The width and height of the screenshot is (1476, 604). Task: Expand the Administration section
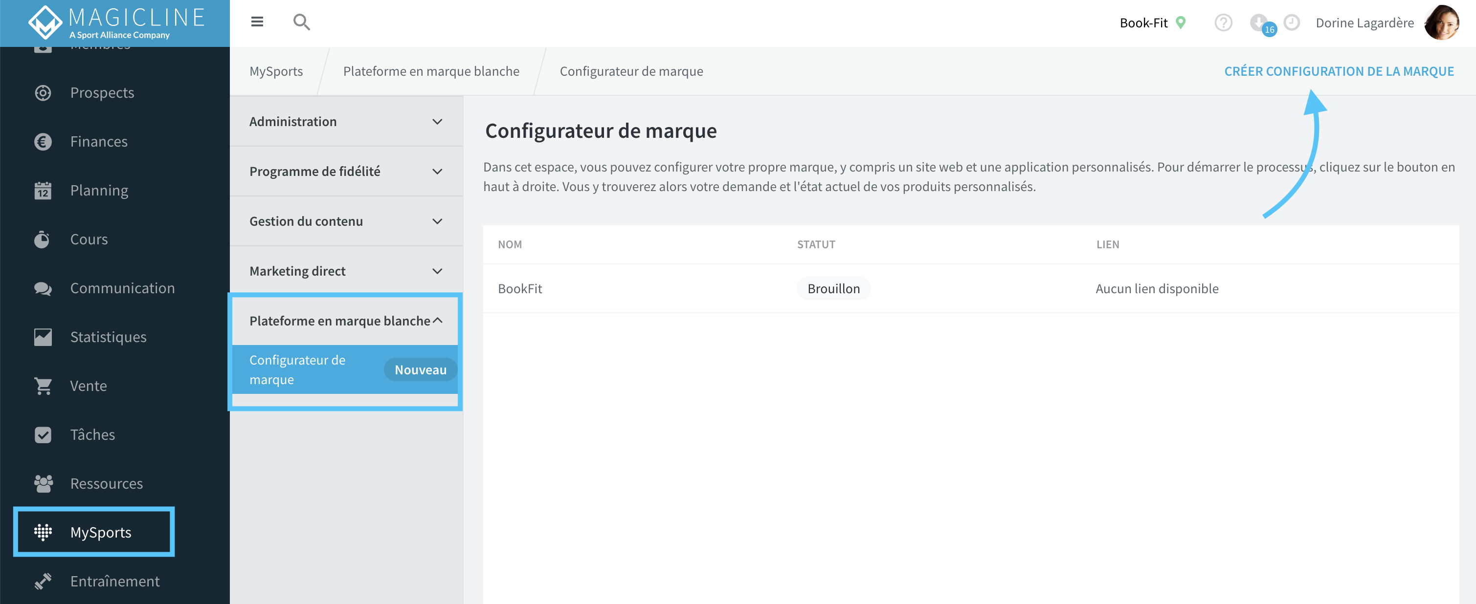[x=346, y=121]
